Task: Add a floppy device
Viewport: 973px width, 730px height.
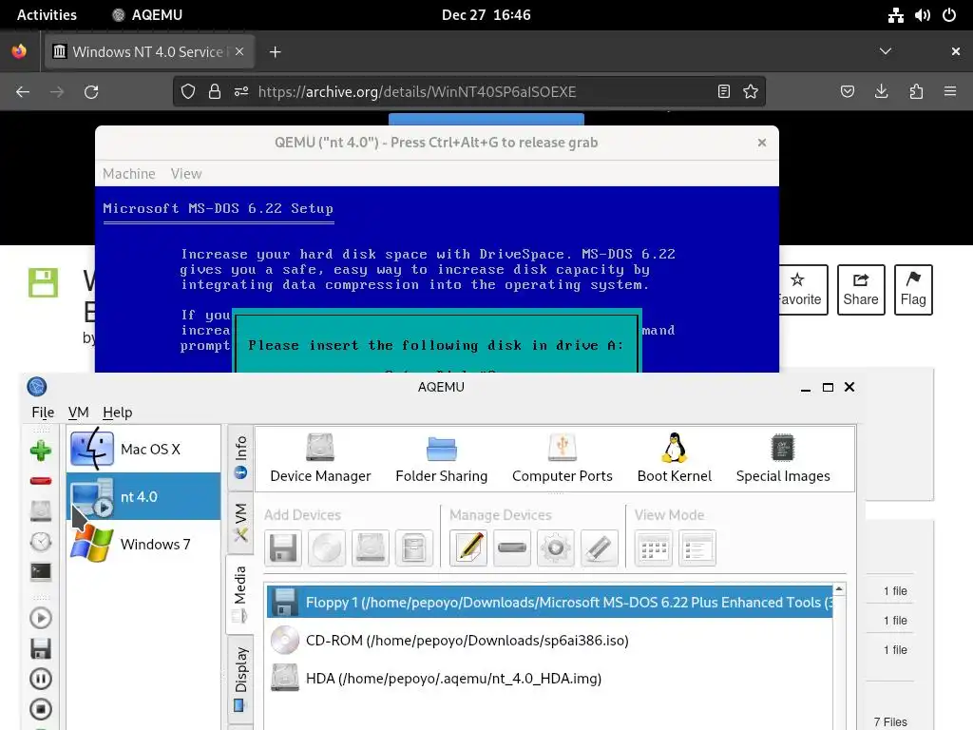Action: [283, 548]
